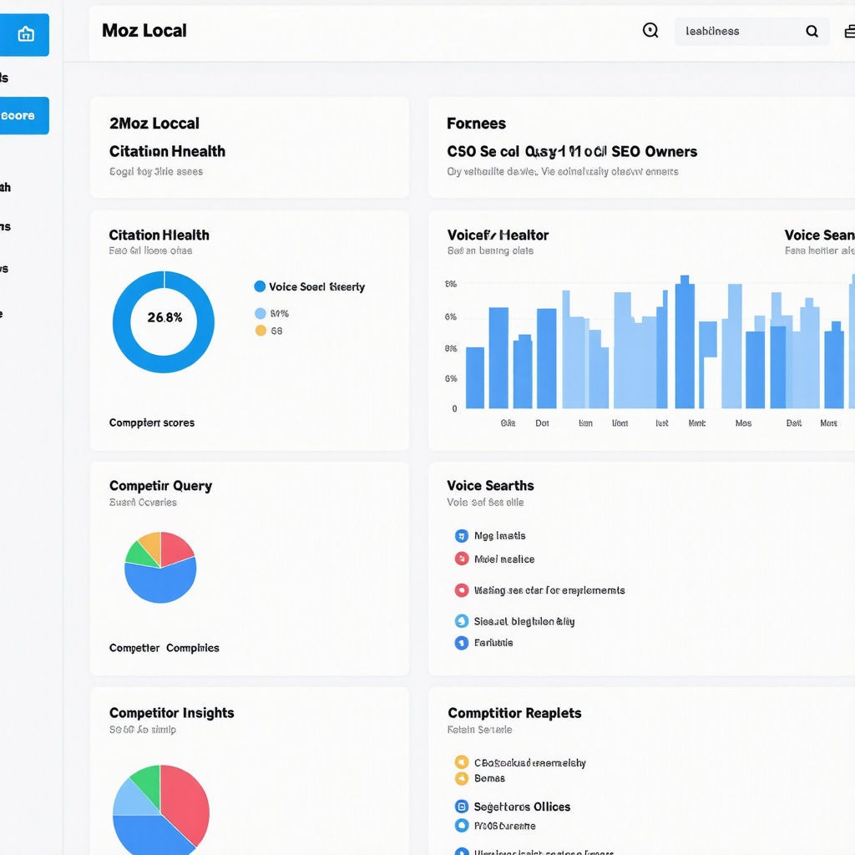This screenshot has height=855, width=855.
Task: Click the red icon beside 'Wating ses ctar'
Action: pyautogui.click(x=461, y=590)
